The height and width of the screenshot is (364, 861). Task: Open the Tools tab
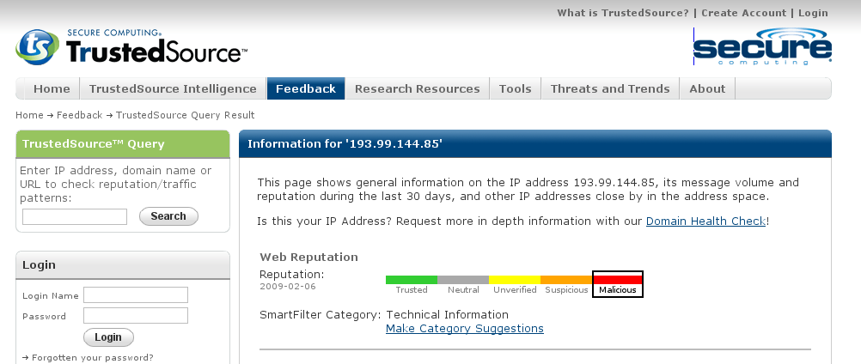(515, 88)
